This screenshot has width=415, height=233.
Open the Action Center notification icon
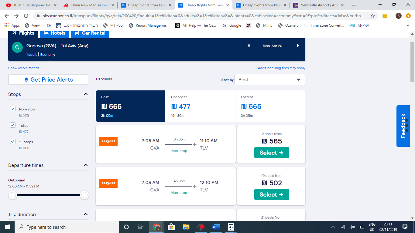(x=405, y=227)
